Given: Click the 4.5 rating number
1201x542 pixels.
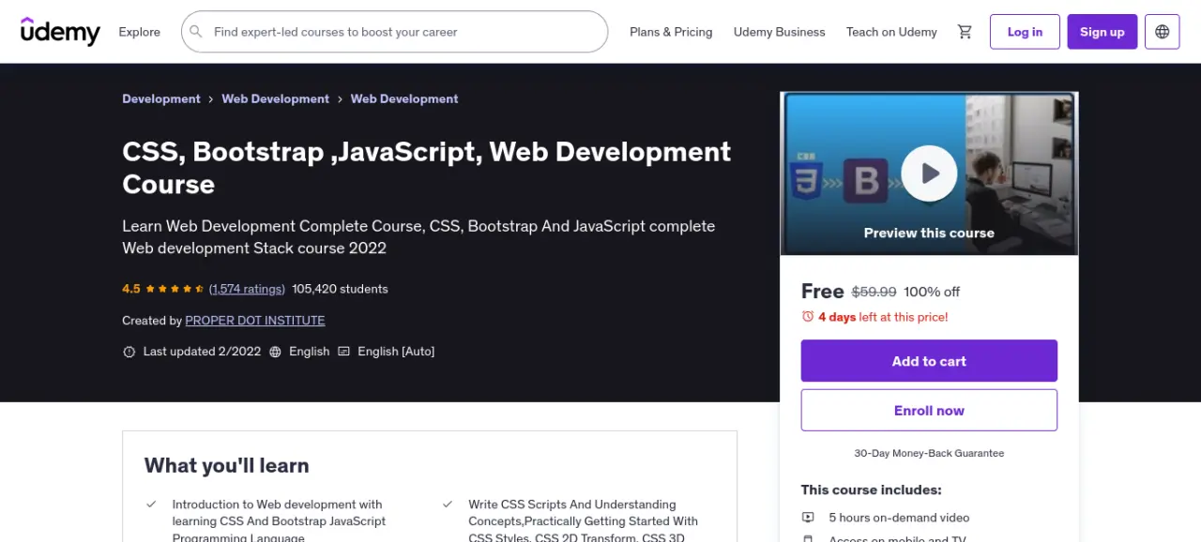Looking at the screenshot, I should tap(131, 289).
